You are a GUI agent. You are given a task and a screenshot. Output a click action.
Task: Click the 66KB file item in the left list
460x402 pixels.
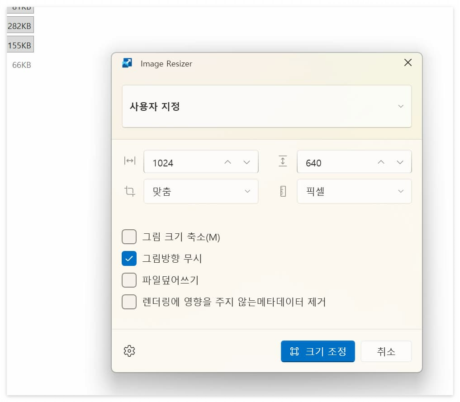point(21,65)
